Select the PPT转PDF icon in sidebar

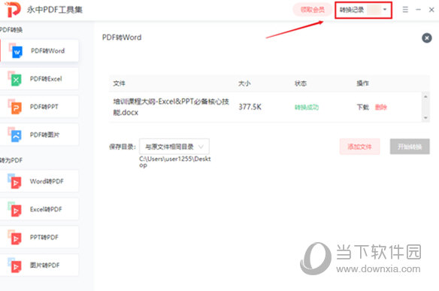[x=14, y=237]
